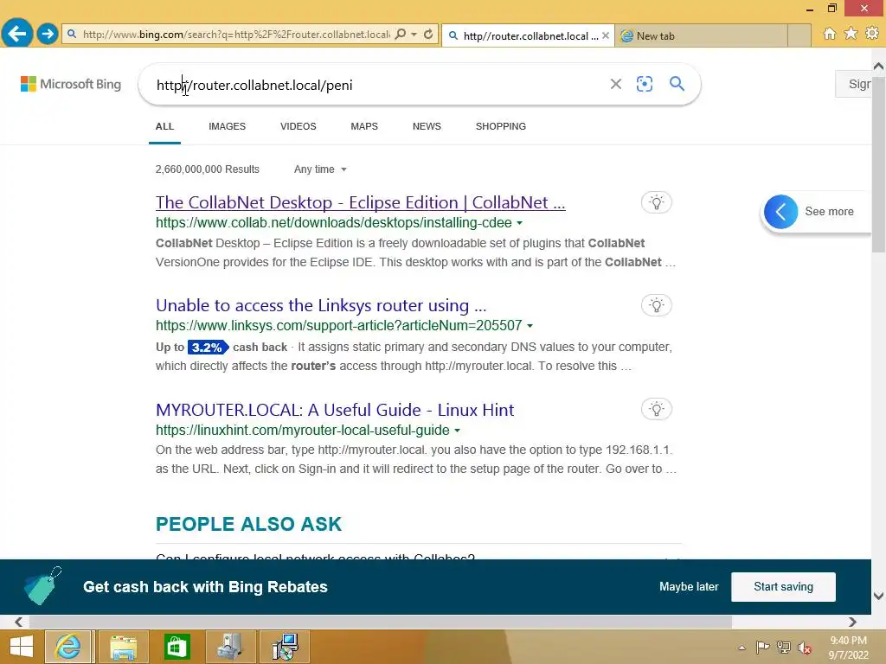Click lightbulb icon beside CollabNet Desktop result

point(656,202)
